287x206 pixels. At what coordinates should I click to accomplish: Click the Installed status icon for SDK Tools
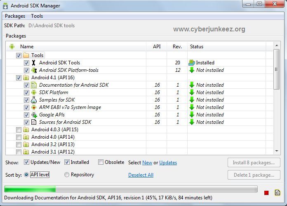pos(192,63)
